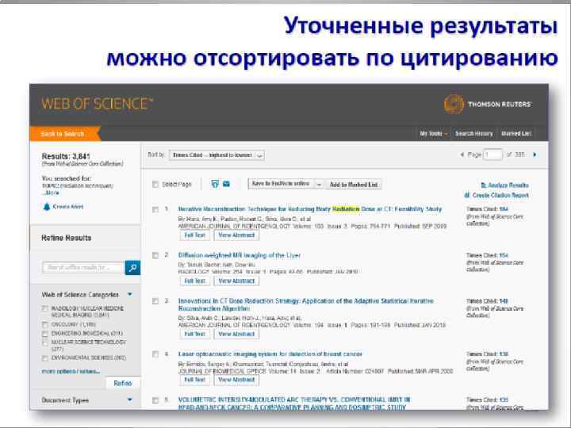The height and width of the screenshot is (428, 571).
Task: Click the More link under search topic
Action: pyautogui.click(x=52, y=193)
